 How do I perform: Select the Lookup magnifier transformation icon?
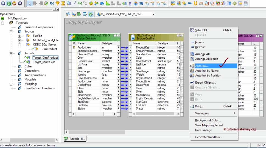[69, 3]
